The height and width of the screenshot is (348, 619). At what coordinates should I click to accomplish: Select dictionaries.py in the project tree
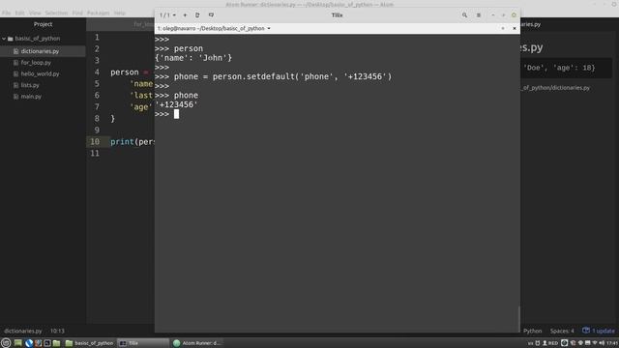(40, 51)
